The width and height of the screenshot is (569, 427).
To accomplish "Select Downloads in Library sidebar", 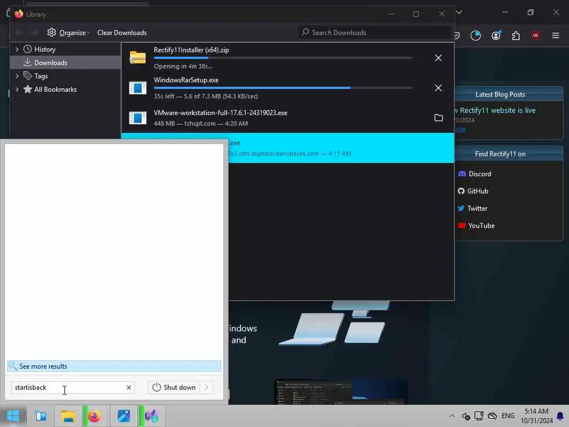I will (x=66, y=62).
